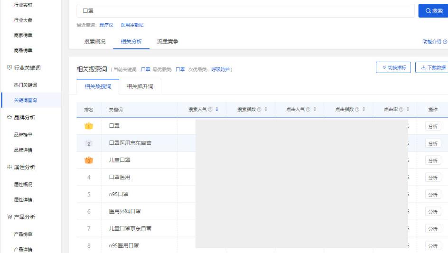Click the blue 搜索 search button
448x253 pixels.
(433, 11)
